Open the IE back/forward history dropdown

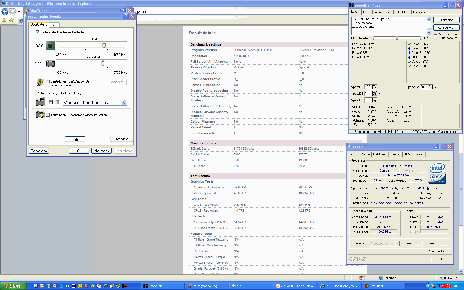(19, 12)
